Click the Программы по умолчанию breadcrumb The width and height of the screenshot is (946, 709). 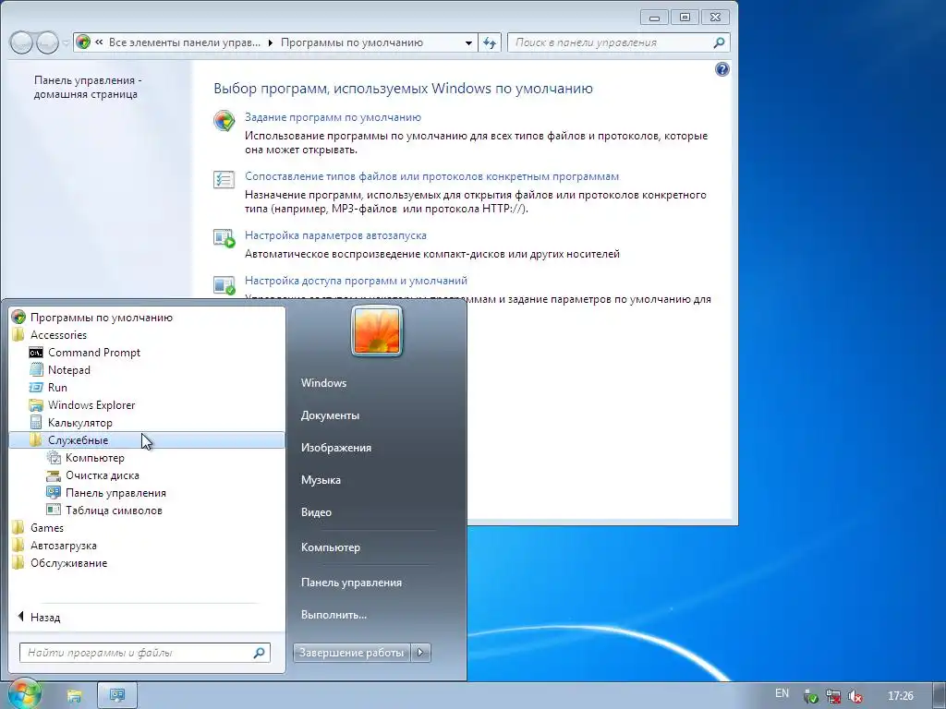point(352,42)
